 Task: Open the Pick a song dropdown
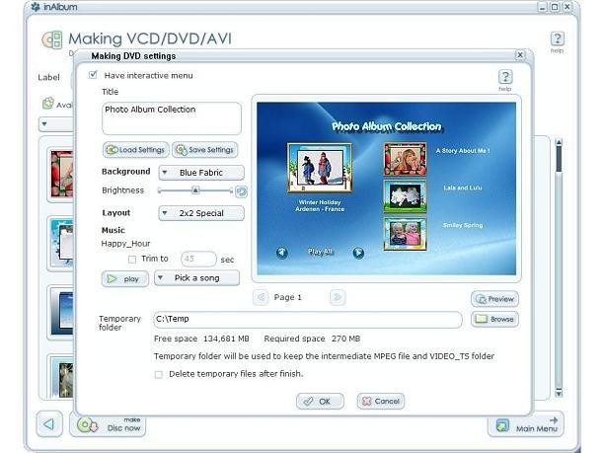tap(196, 278)
